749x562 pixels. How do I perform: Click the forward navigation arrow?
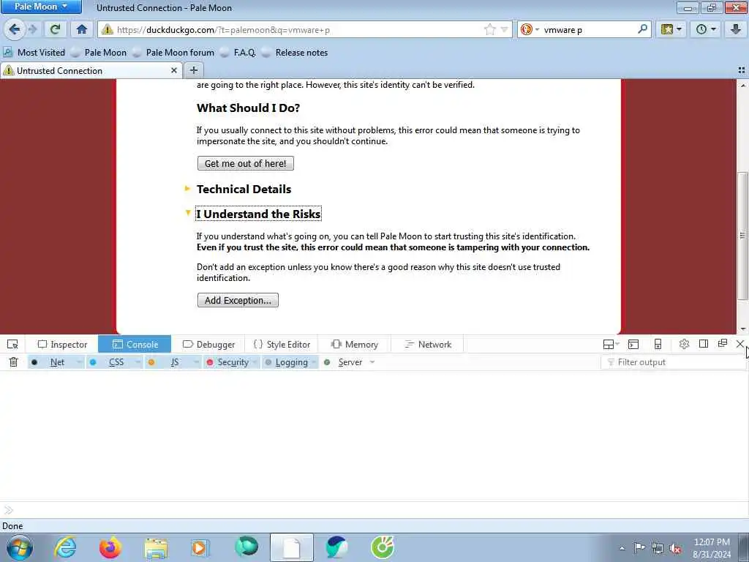pyautogui.click(x=33, y=29)
